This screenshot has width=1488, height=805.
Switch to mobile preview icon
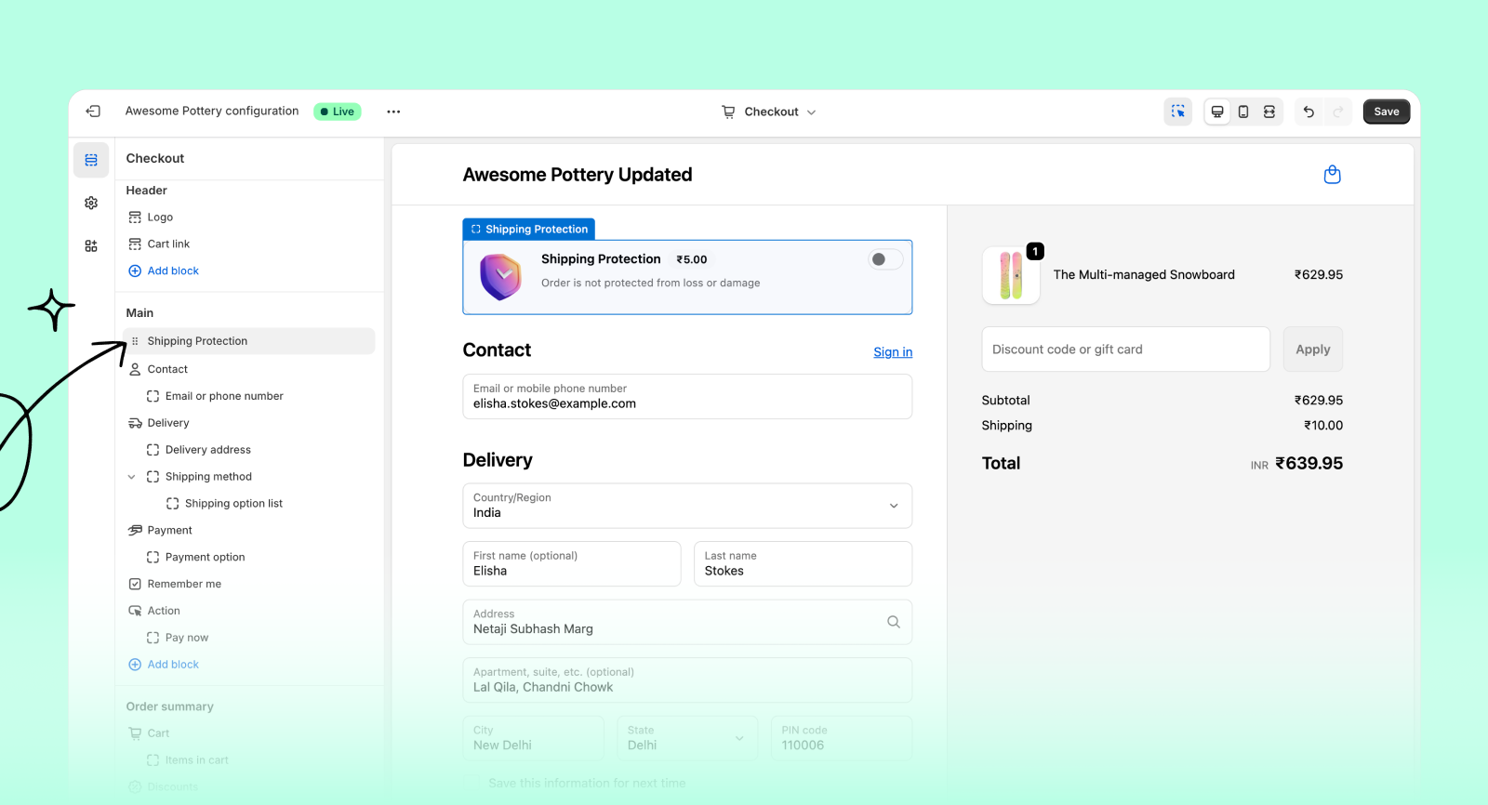1242,112
